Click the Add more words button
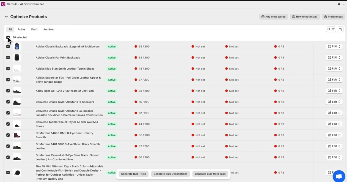This screenshot has width=347, height=182. [x=274, y=17]
